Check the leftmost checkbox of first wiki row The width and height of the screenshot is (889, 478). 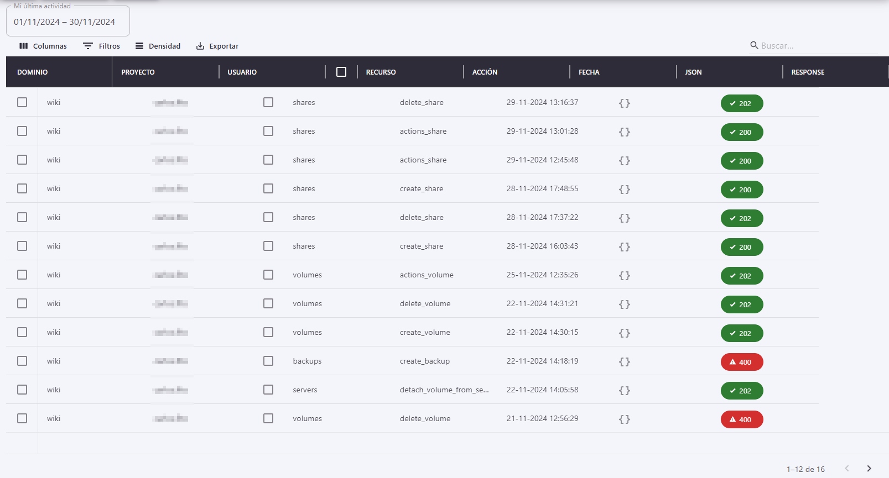tap(22, 102)
